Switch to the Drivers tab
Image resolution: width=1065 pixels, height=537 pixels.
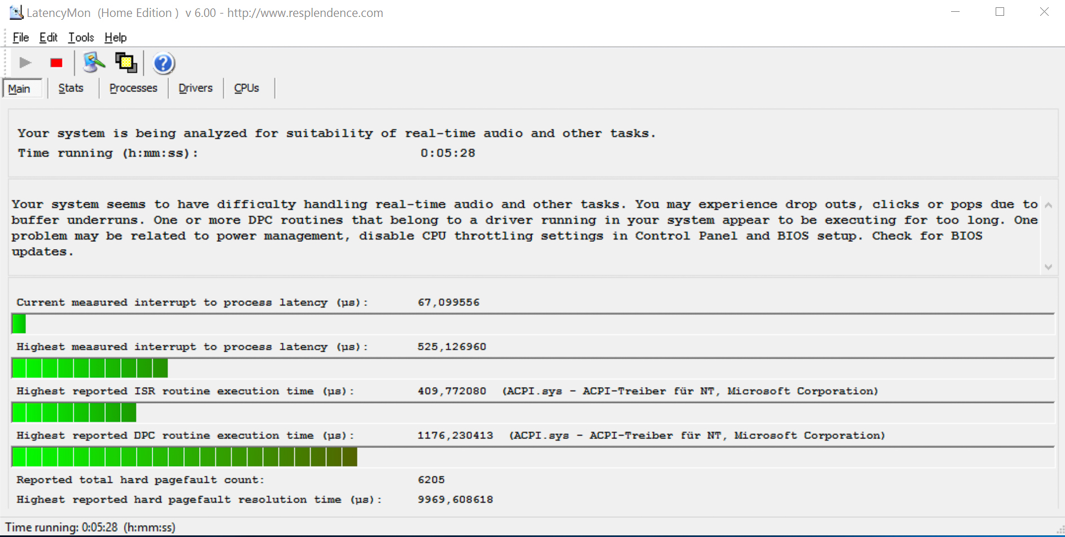196,88
